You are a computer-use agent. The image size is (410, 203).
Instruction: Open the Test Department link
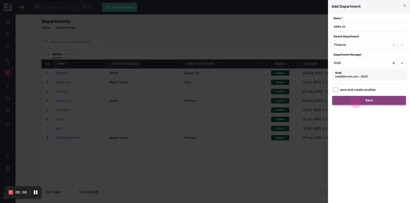(68, 138)
